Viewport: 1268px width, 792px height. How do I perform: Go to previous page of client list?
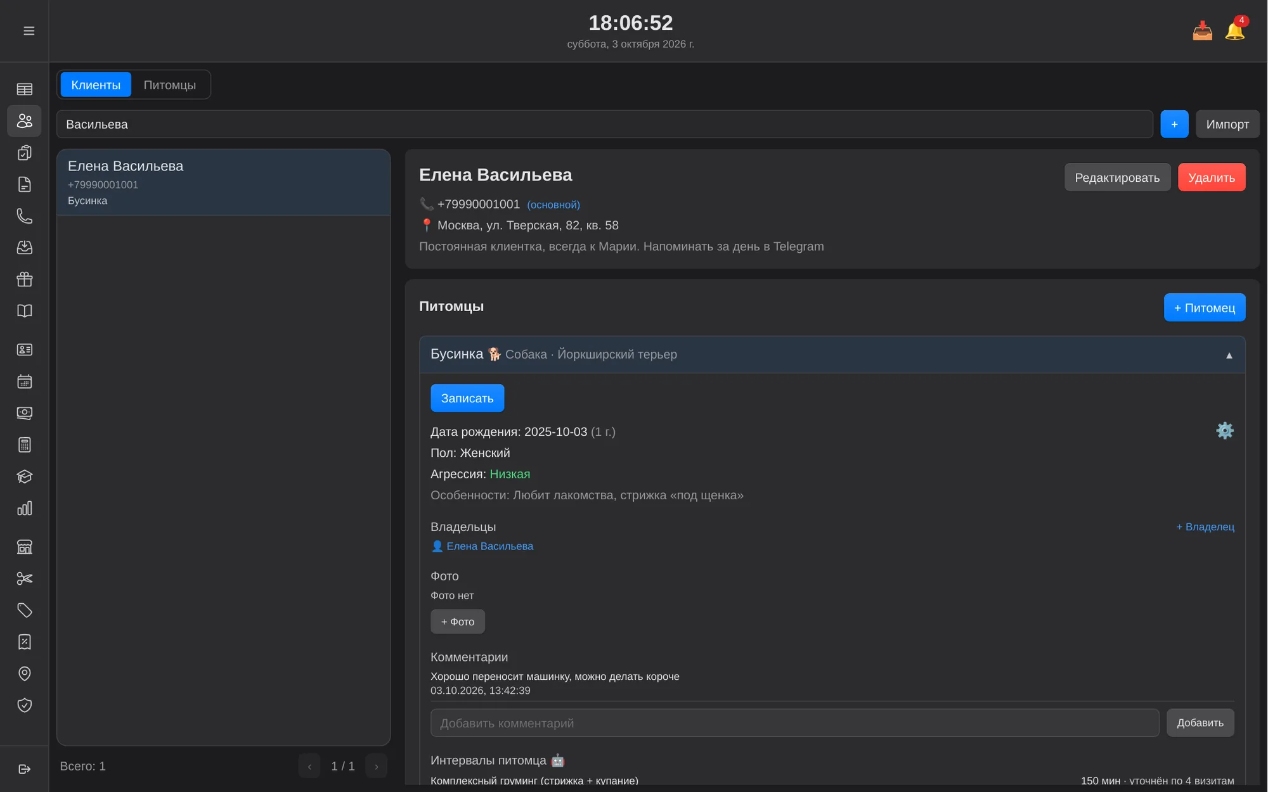point(309,766)
